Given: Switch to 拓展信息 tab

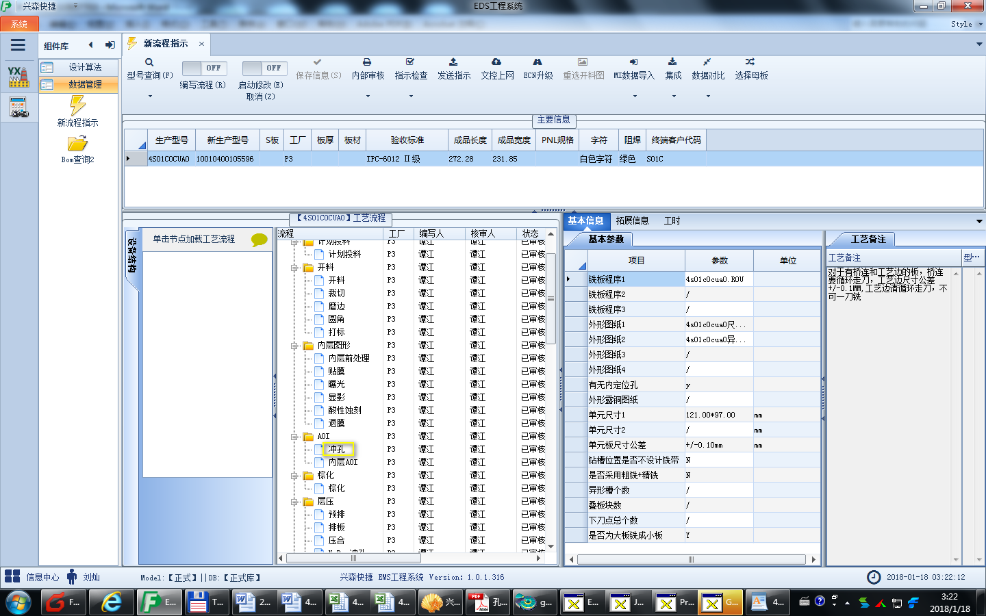Looking at the screenshot, I should coord(632,220).
